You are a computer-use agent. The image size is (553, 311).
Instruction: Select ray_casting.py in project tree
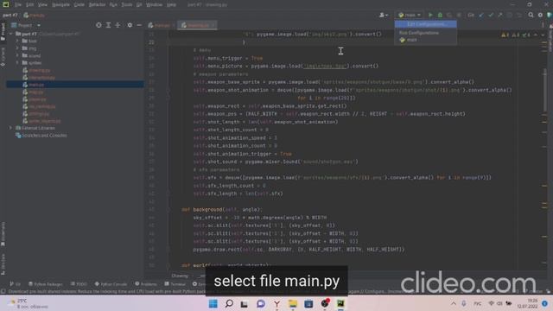tap(39, 106)
